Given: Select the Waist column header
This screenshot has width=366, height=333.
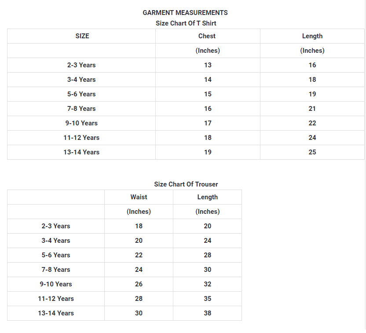Looking at the screenshot, I should [139, 197].
